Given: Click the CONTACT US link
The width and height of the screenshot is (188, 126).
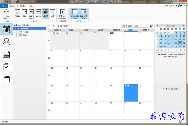Looking at the screenshot, I should point(169,6).
